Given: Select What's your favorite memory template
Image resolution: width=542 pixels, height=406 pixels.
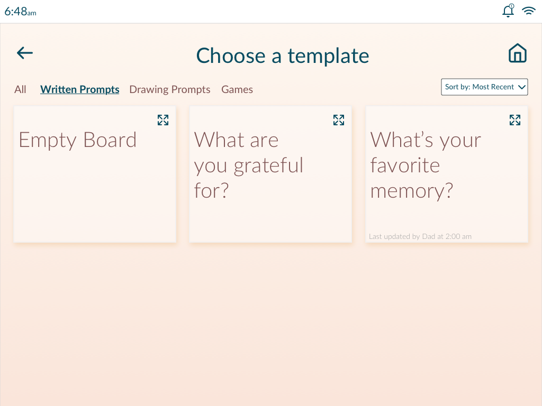Looking at the screenshot, I should 447,174.
